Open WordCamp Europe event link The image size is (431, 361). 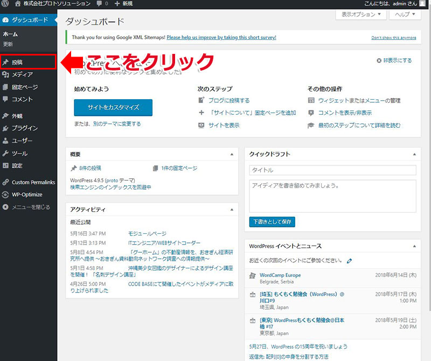pyautogui.click(x=280, y=275)
